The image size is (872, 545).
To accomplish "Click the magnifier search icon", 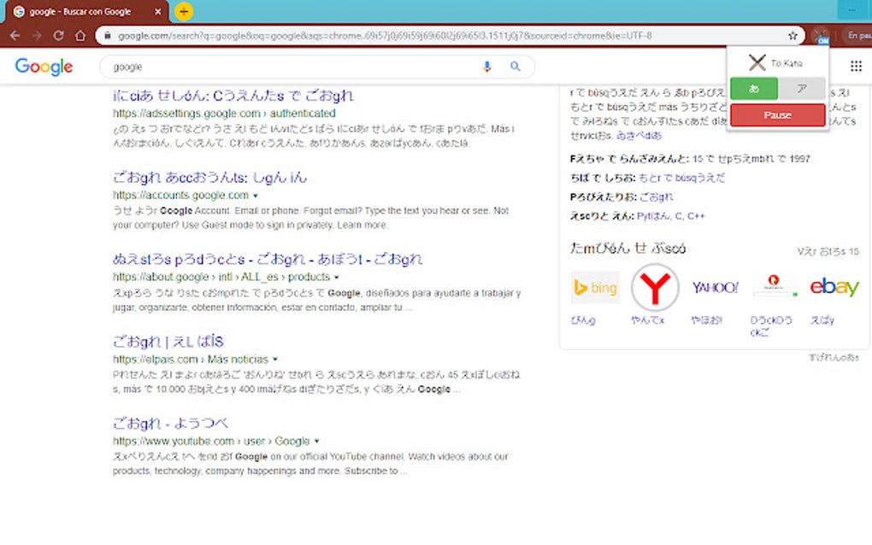I will (x=516, y=67).
